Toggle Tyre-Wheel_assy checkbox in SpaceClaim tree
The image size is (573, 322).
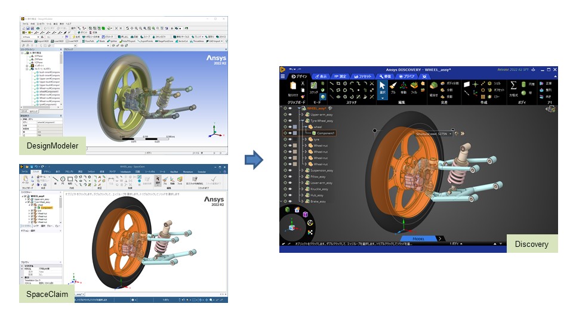pyautogui.click(x=29, y=202)
